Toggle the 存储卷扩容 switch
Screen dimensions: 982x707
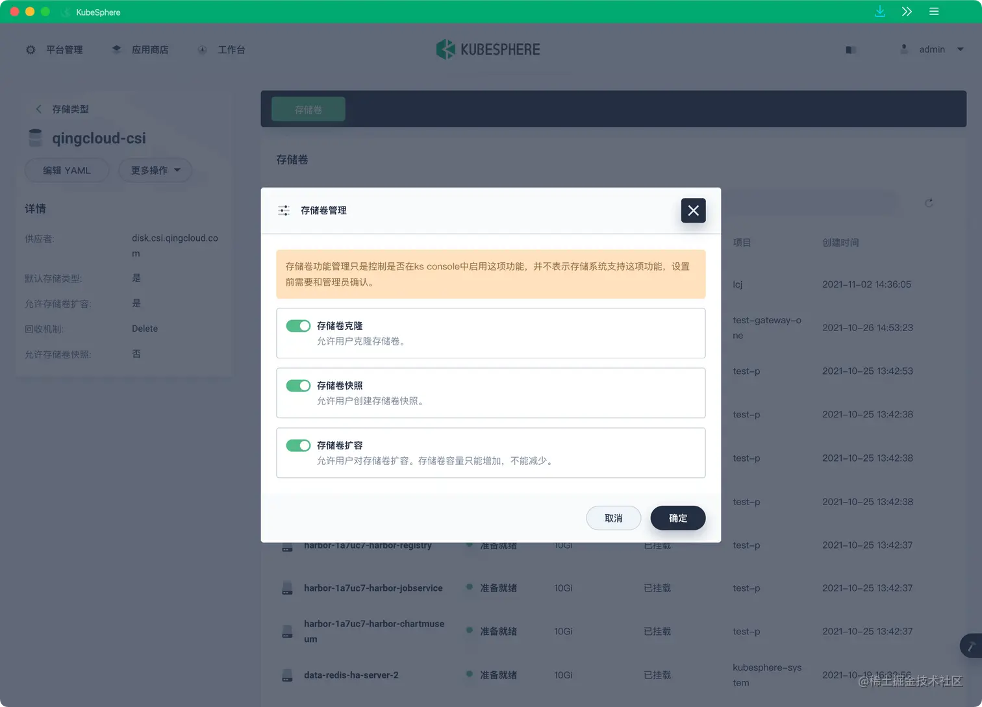coord(298,445)
